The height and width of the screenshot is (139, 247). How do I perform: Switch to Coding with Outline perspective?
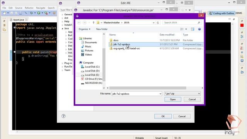[222, 13]
